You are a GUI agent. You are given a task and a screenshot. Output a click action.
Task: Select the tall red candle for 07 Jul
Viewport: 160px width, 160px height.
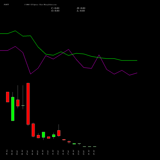[x=28, y=104]
